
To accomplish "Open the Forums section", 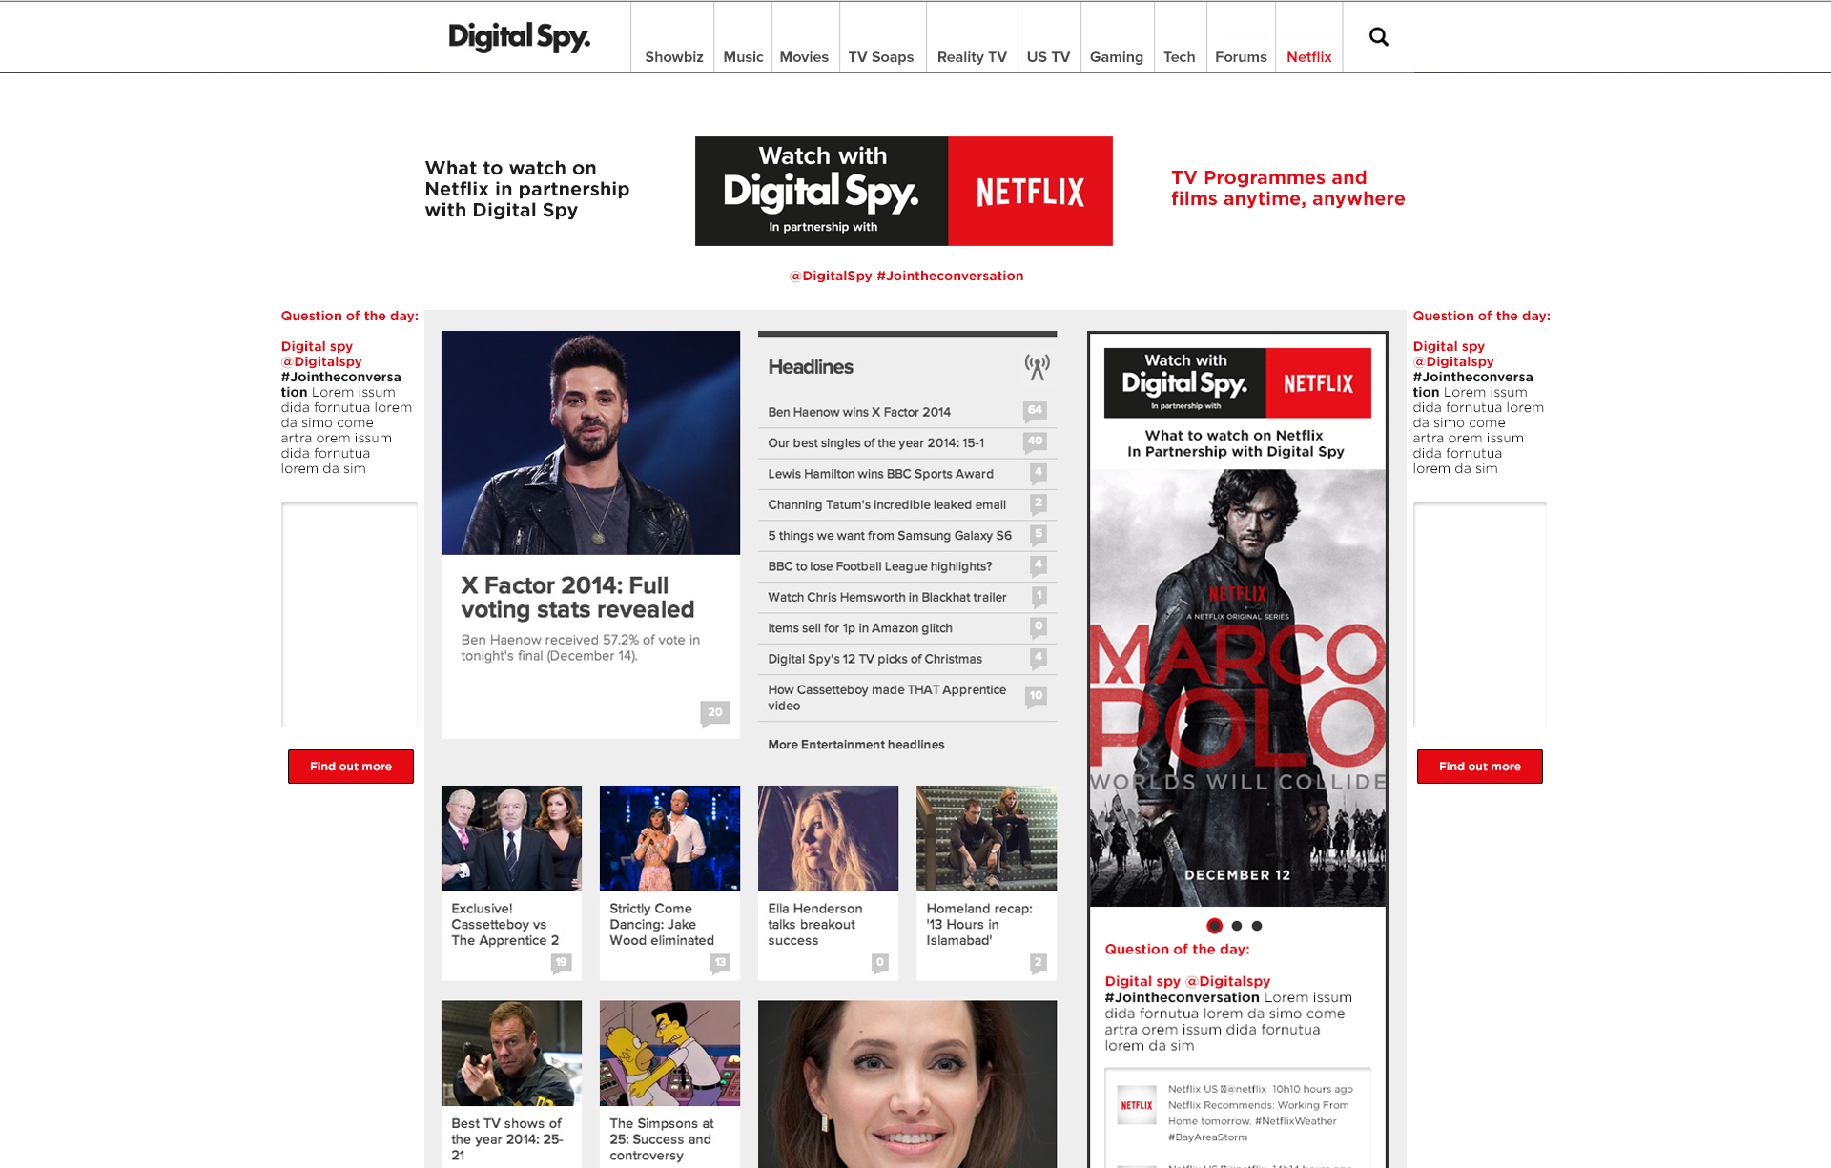I will tap(1240, 56).
